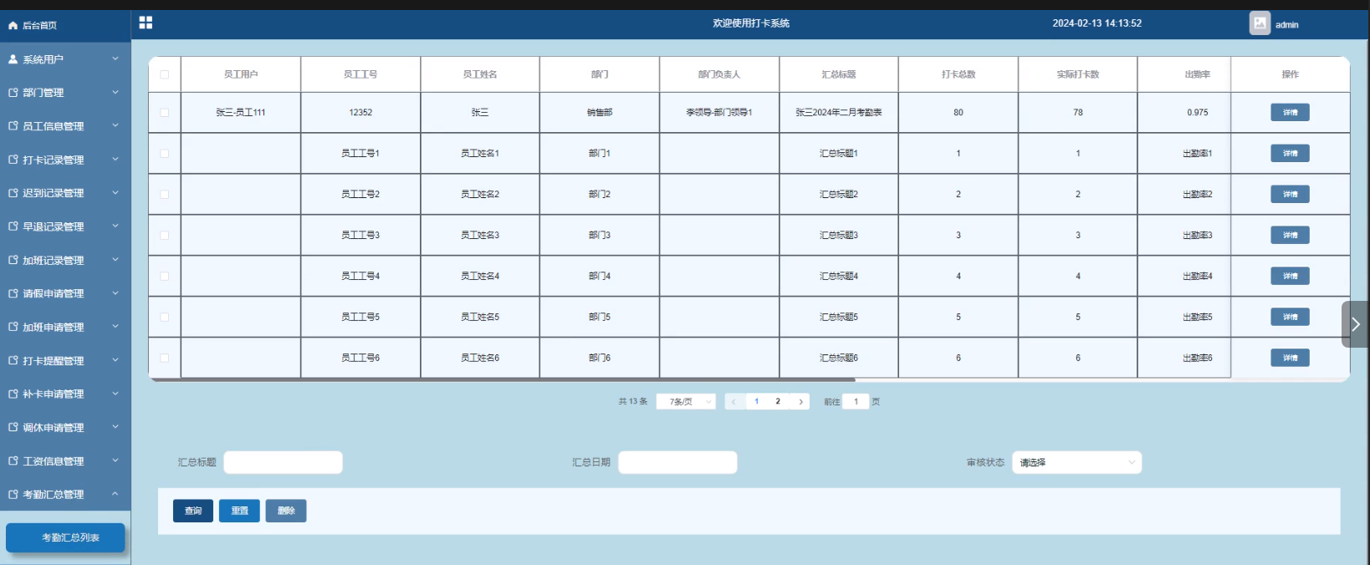This screenshot has height=565, width=1370.
Task: Collapse the 考勤汇总管理 chevron
Action: click(115, 494)
